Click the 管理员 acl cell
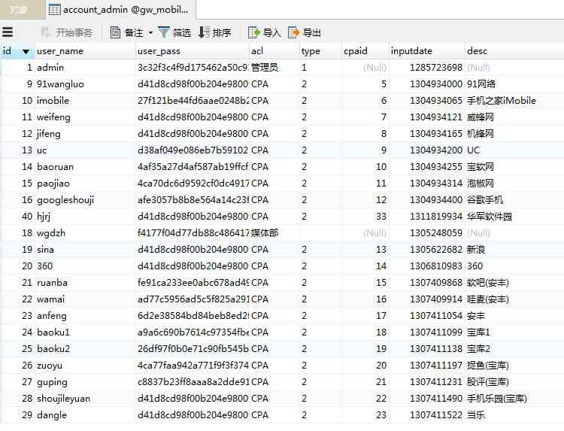The width and height of the screenshot is (564, 431). pos(274,67)
